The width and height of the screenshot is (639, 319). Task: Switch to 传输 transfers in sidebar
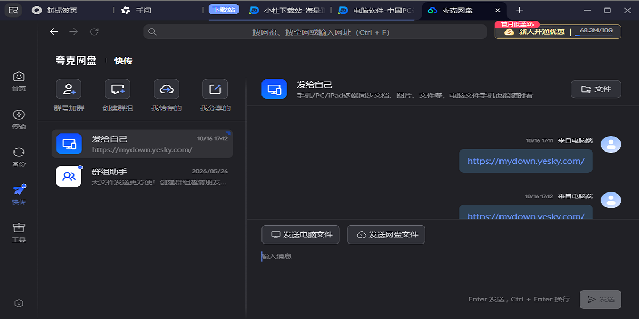tap(19, 118)
